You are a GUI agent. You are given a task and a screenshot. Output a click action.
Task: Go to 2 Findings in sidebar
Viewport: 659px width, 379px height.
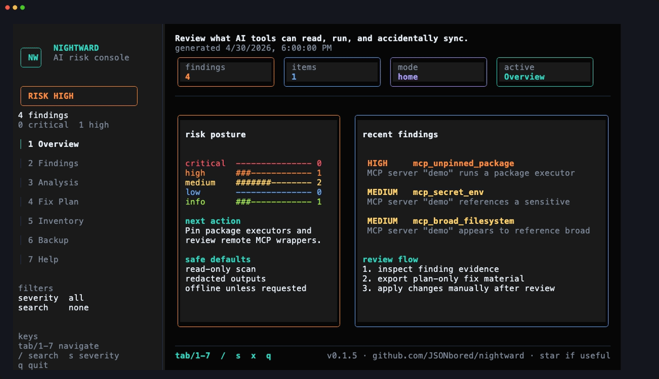pos(53,163)
